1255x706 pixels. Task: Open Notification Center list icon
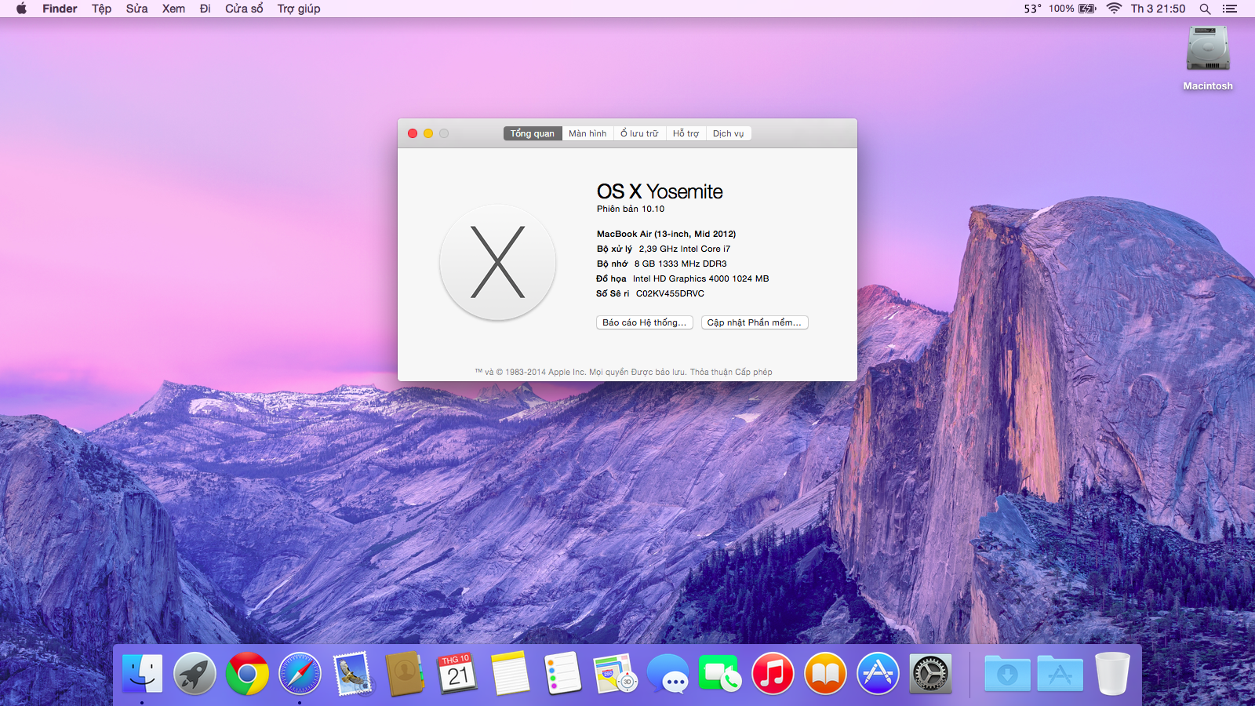[x=1230, y=9]
